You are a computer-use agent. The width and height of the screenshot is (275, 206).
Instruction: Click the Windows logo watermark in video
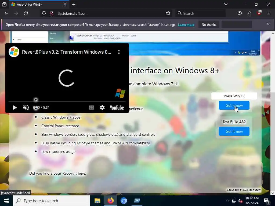point(120,93)
